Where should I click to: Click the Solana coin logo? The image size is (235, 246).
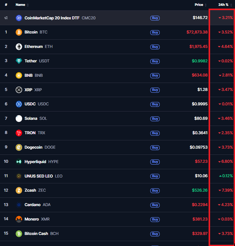click(19, 119)
